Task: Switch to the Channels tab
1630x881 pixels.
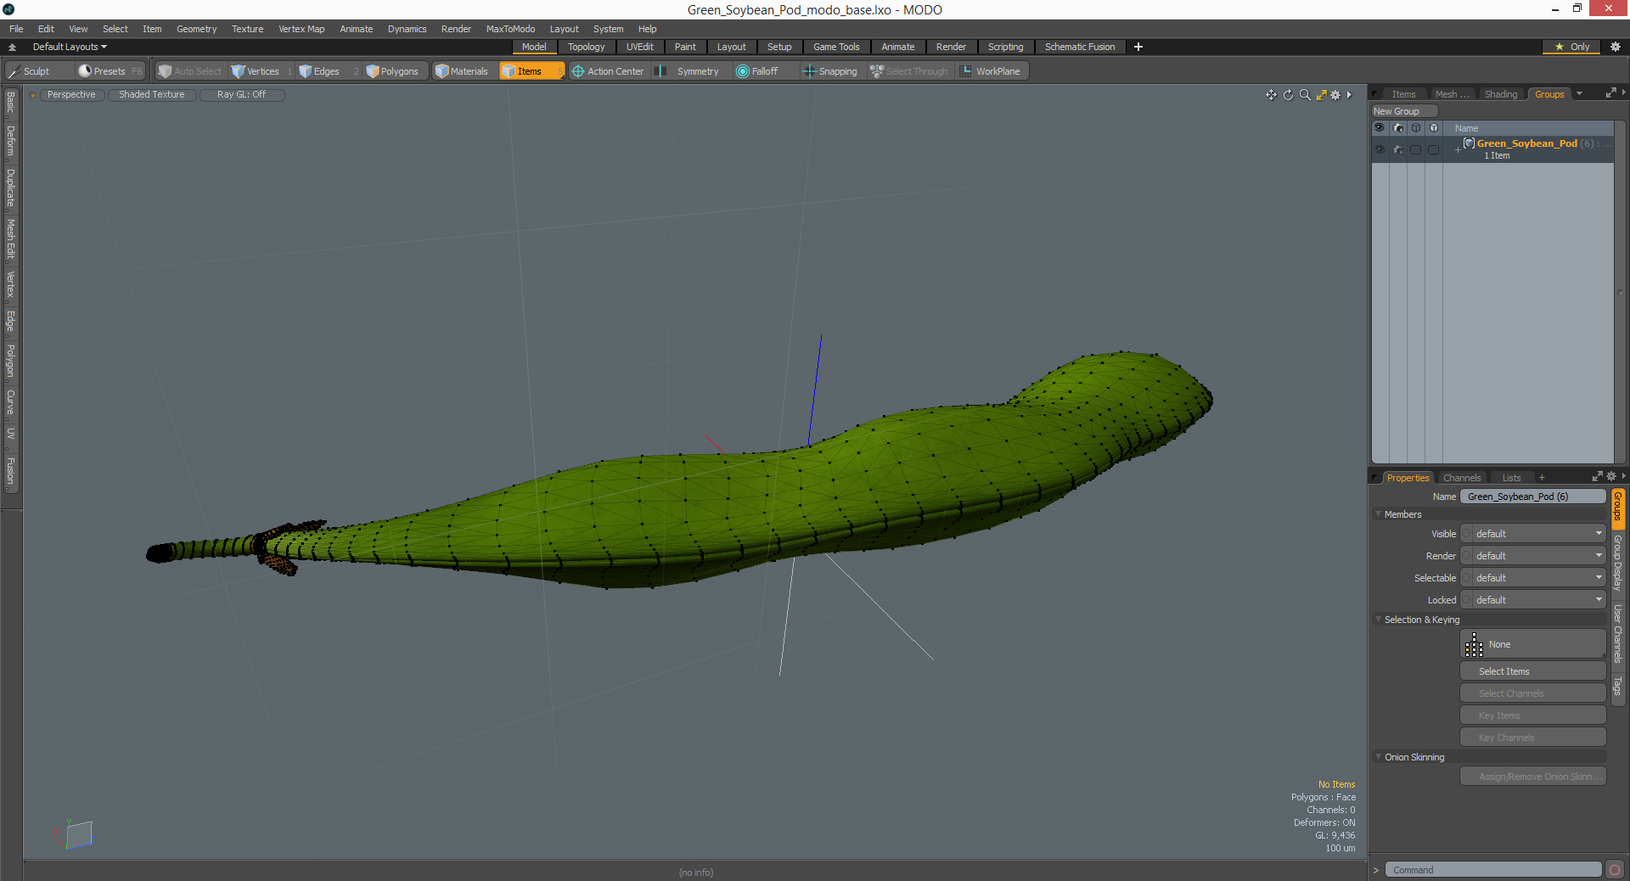Action: pos(1461,478)
